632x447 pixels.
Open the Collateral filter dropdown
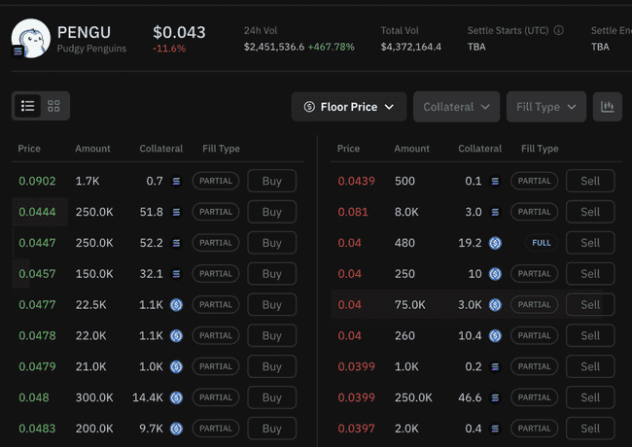click(x=456, y=107)
